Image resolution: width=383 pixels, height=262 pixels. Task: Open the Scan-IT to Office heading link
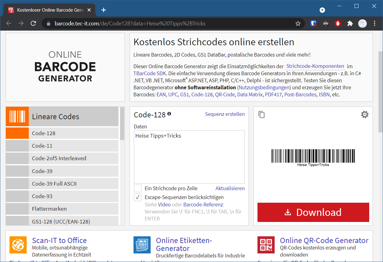(x=59, y=240)
